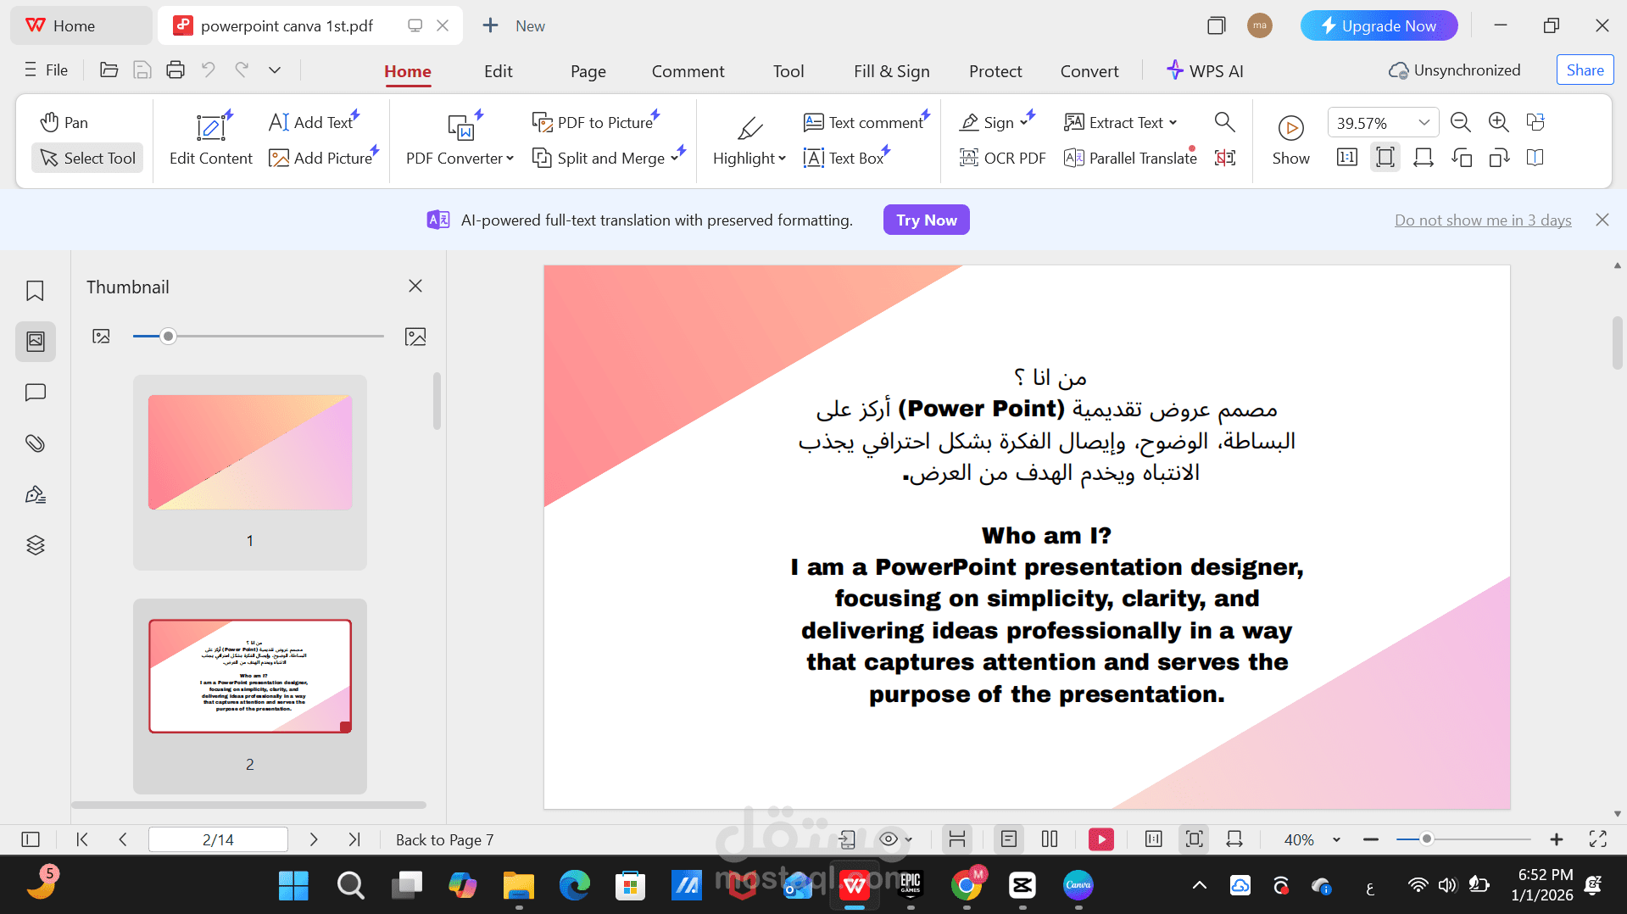This screenshot has width=1627, height=914.
Task: Adjust the thumbnail size slider
Action: pyautogui.click(x=168, y=336)
